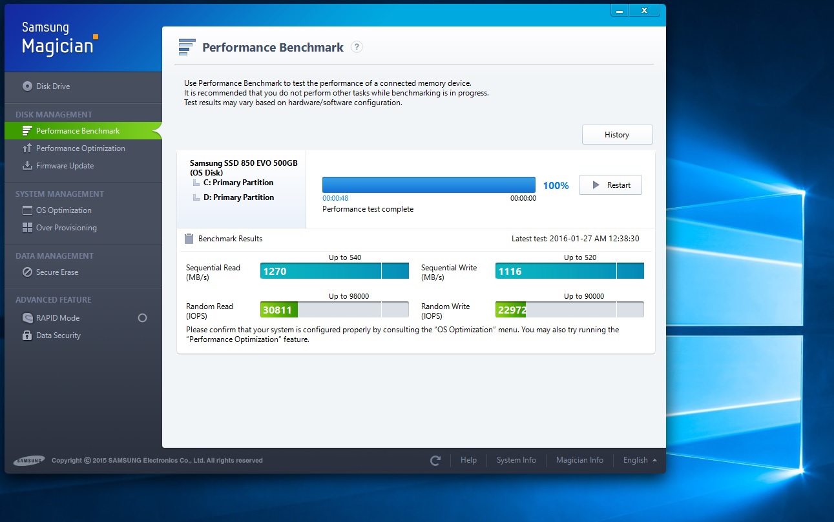Click the Sequential Write result bar 1116
834x522 pixels.
570,271
